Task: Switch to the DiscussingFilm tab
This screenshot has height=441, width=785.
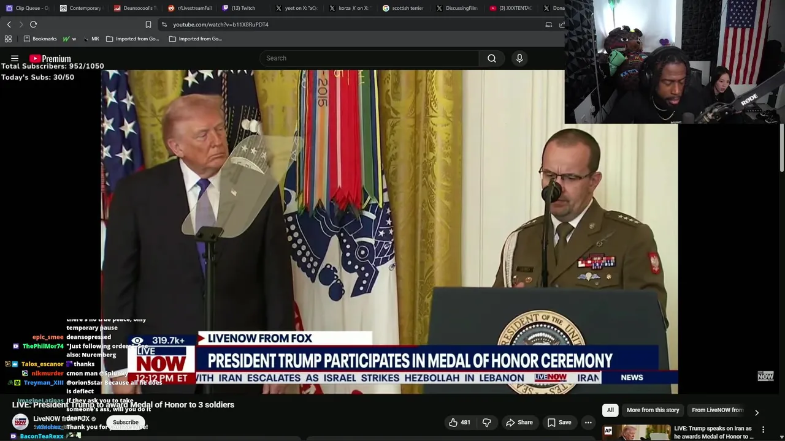Action: coord(457,8)
